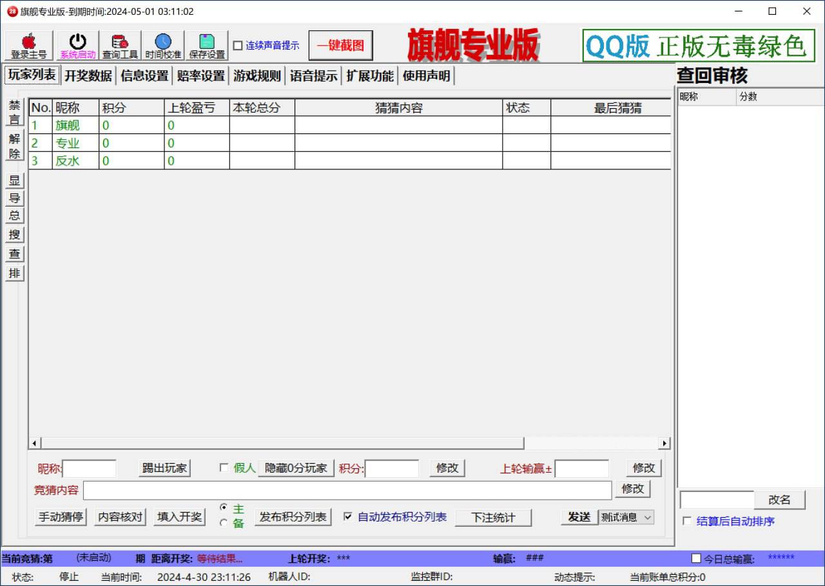Click the rename input field beside 改名
825x586 pixels.
[717, 500]
